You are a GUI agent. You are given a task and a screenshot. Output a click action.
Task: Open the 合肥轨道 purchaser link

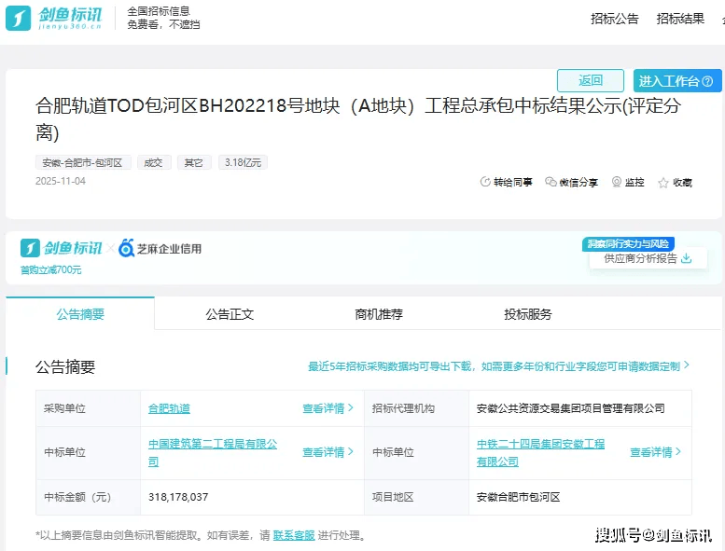(169, 408)
